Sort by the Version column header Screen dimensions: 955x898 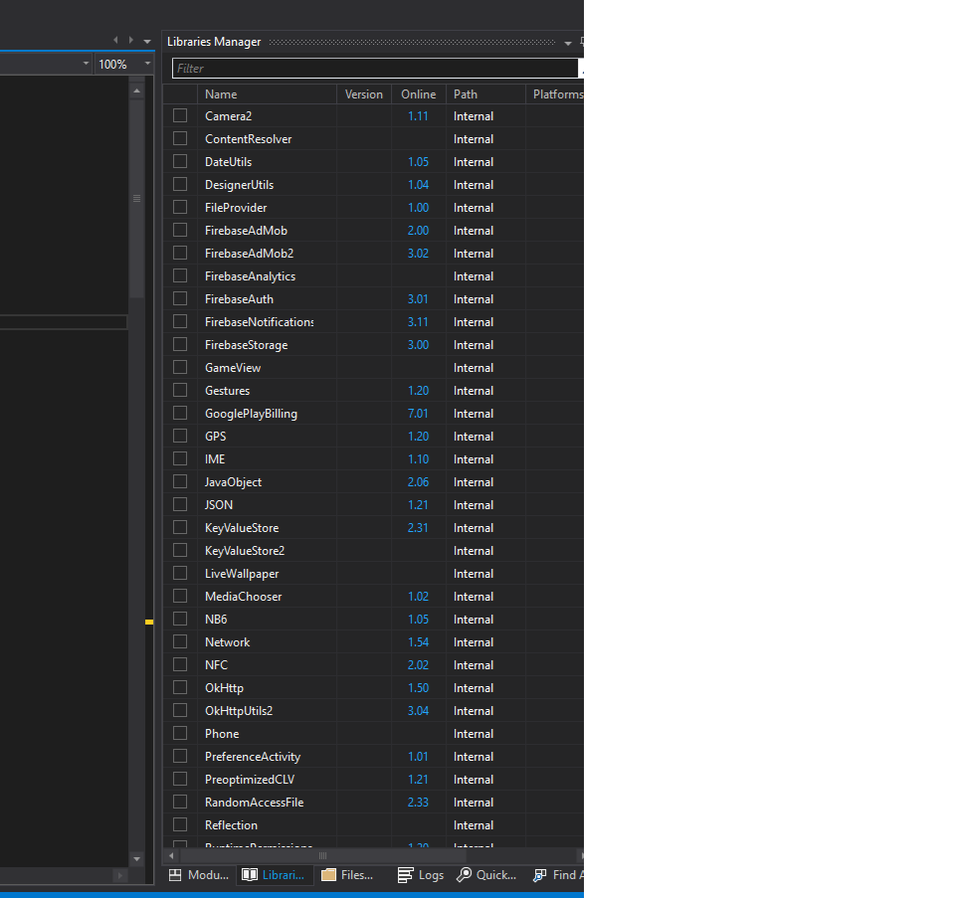[364, 94]
